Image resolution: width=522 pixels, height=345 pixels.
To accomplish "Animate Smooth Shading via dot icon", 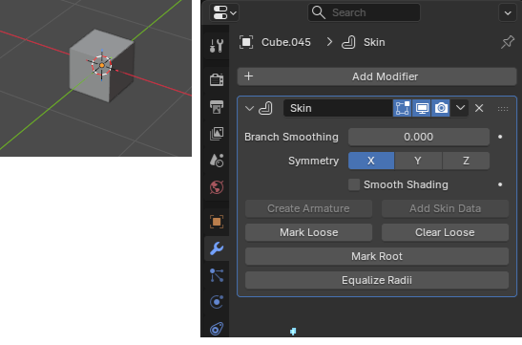I will (x=500, y=184).
